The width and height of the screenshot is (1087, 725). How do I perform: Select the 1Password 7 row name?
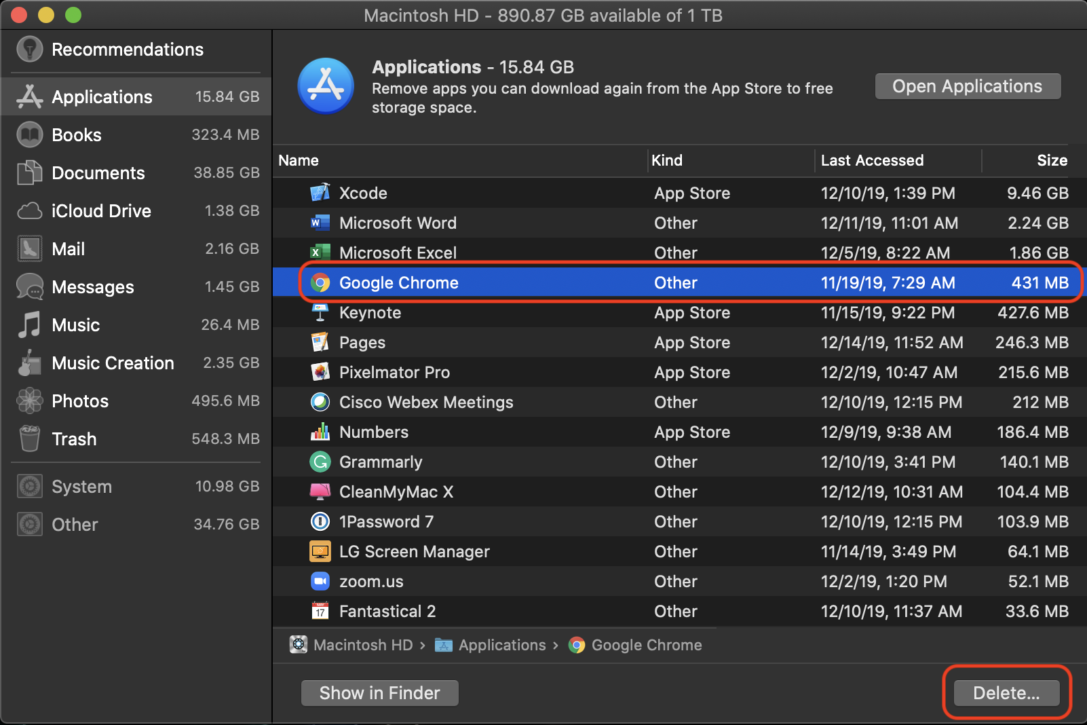386,521
